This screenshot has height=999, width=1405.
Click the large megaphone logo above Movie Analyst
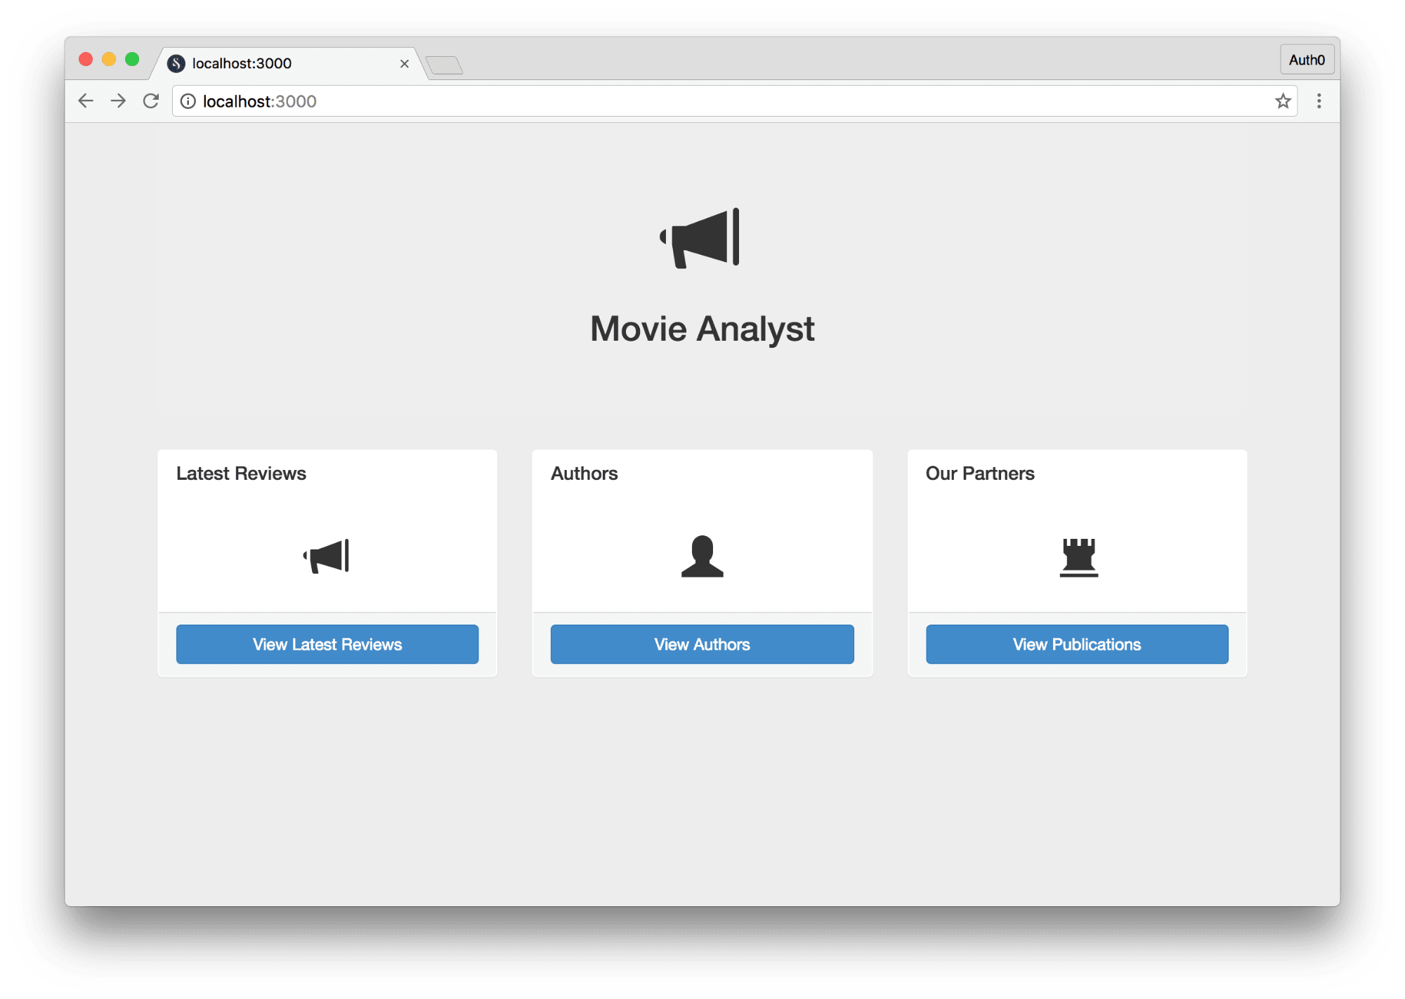click(x=700, y=238)
